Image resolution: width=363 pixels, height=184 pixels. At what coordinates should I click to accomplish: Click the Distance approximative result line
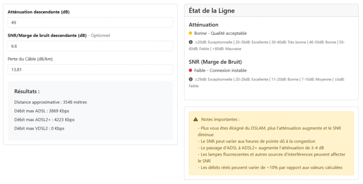50,102
